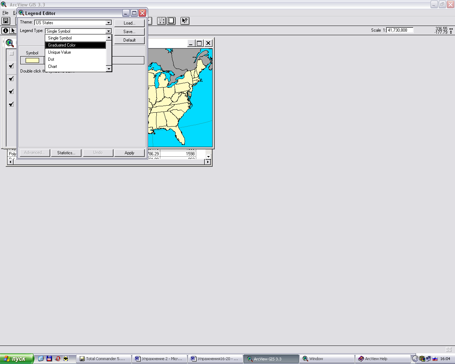Click the Save... button
Viewport: 455px width, 364px height.
[129, 32]
